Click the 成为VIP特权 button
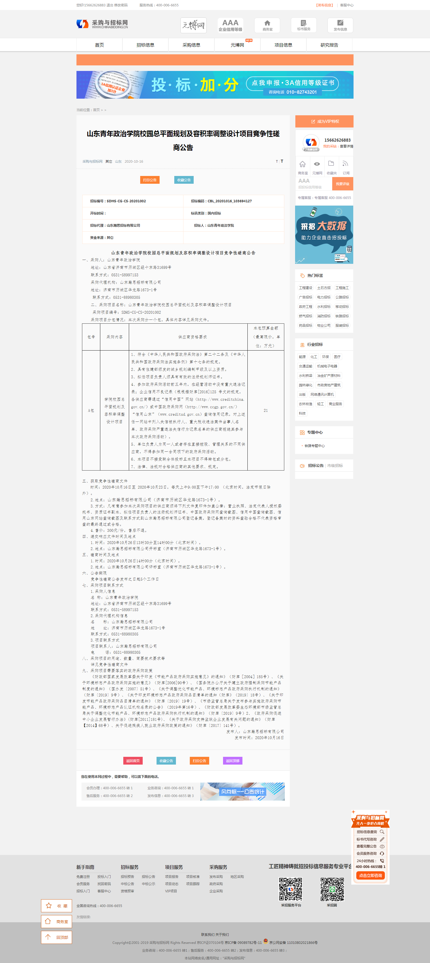The image size is (430, 963). 324,121
